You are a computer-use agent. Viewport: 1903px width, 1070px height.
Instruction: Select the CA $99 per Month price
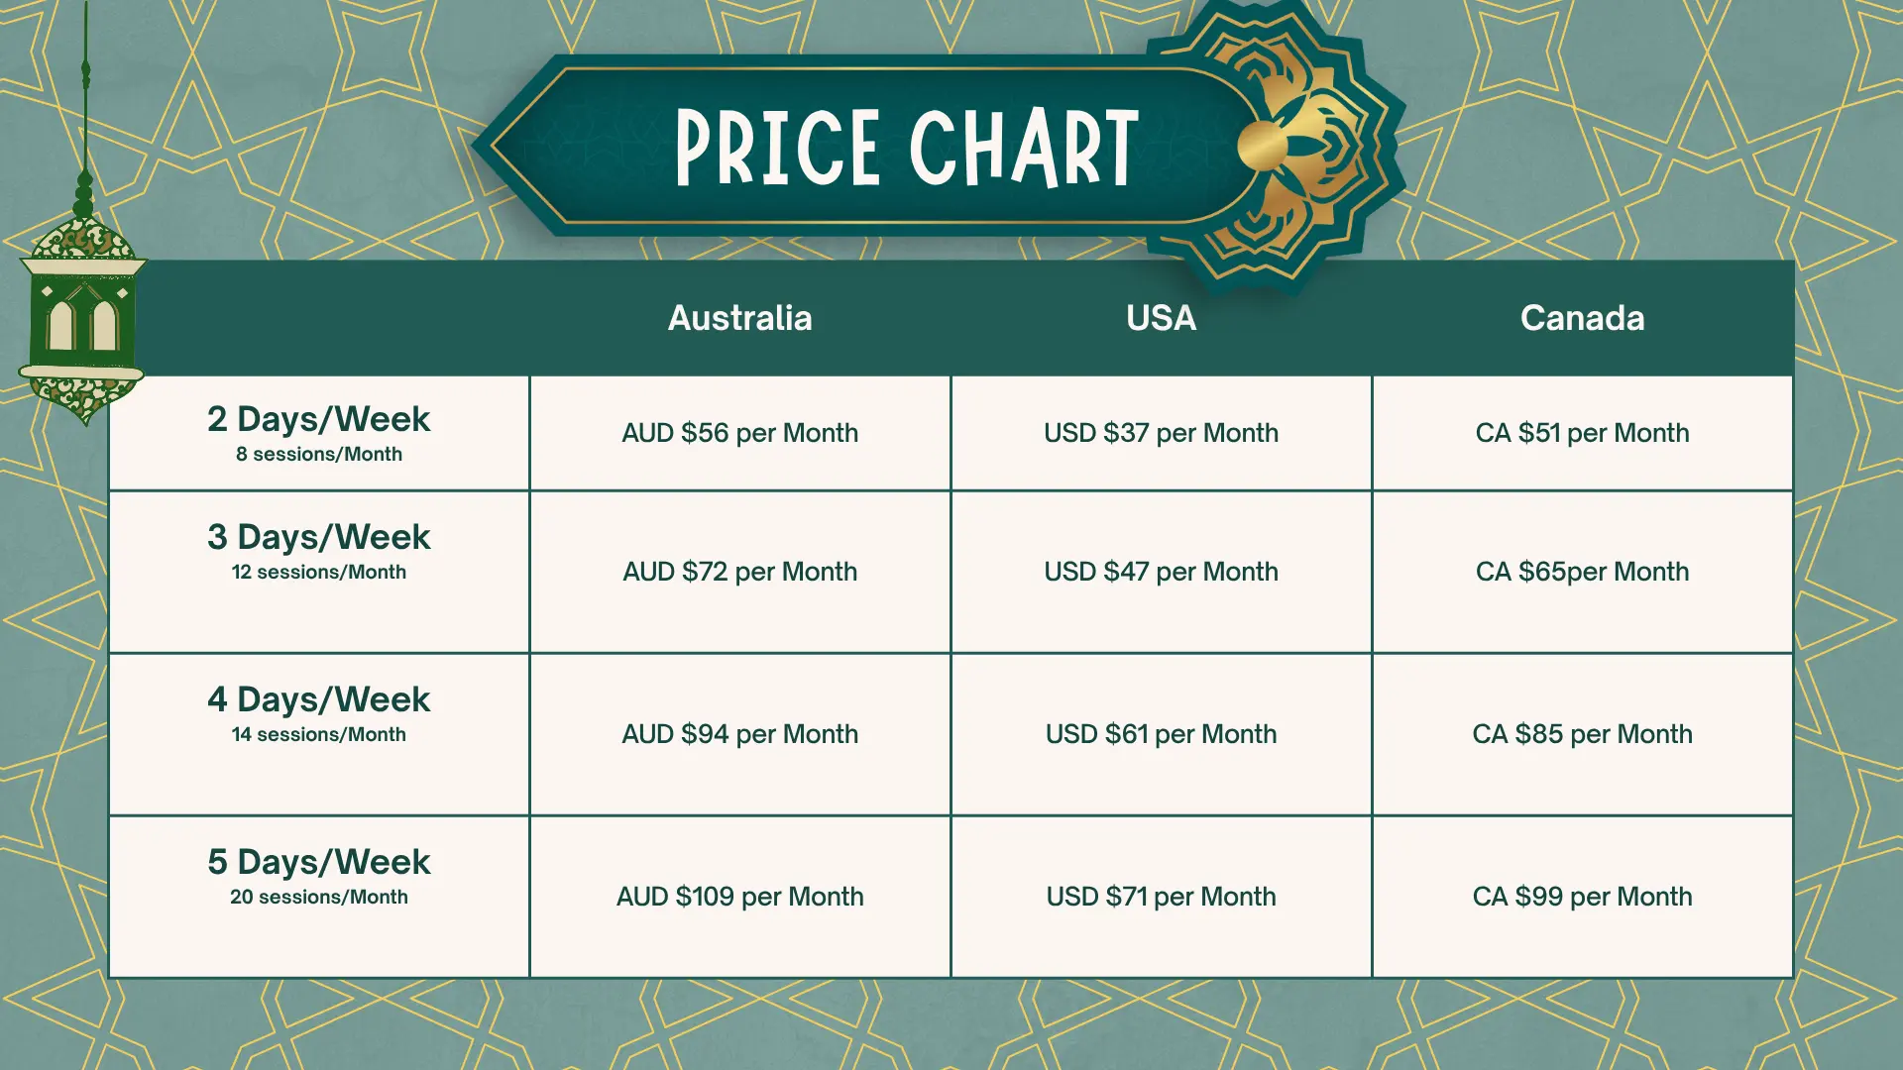click(x=1582, y=897)
